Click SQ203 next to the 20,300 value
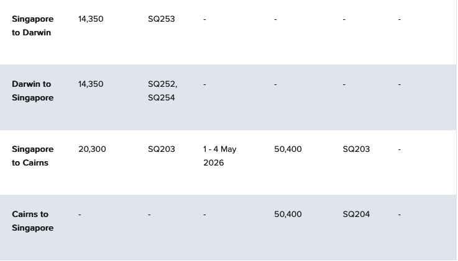 161,149
